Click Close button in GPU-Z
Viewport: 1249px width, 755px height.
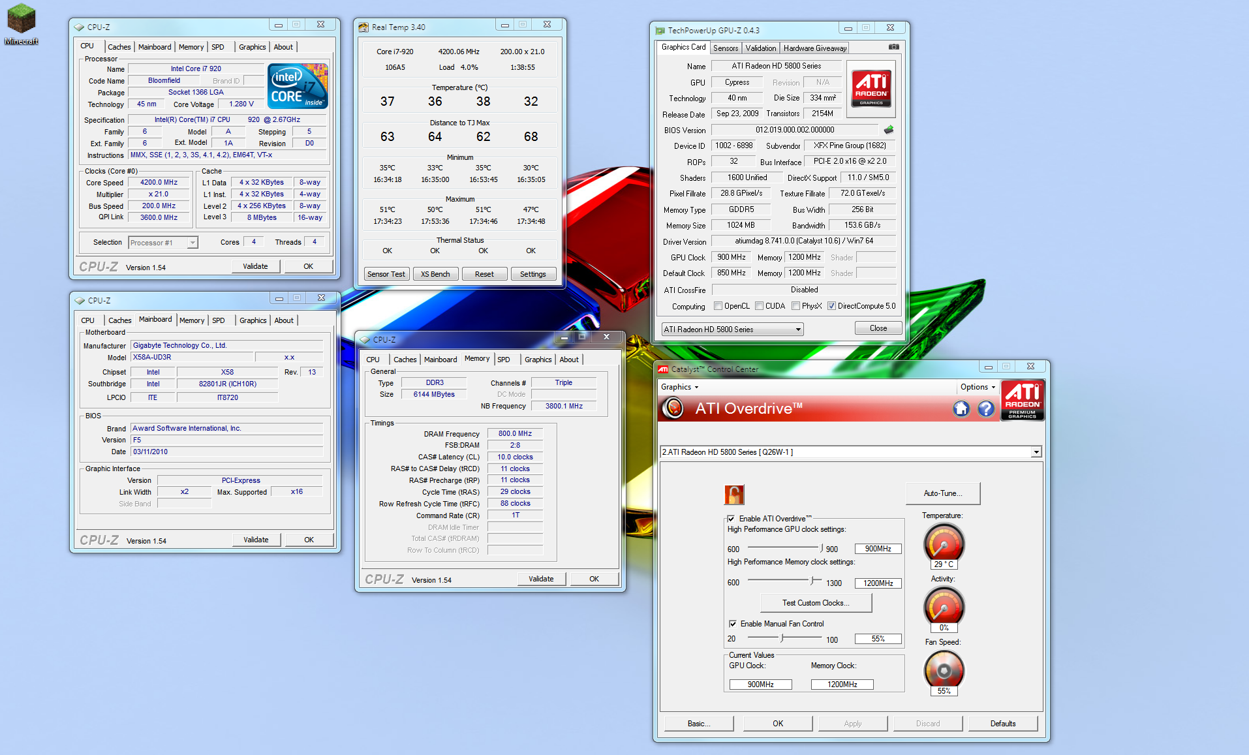pyautogui.click(x=878, y=328)
